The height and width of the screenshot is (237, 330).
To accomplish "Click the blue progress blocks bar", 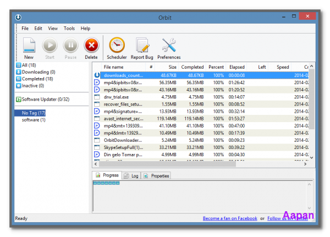I will pos(106,183).
